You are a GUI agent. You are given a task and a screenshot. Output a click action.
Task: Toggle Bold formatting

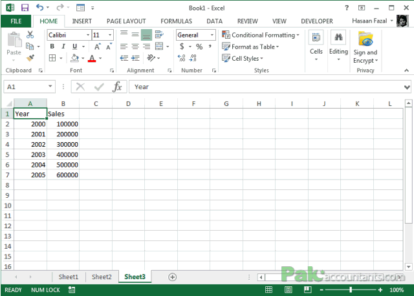pyautogui.click(x=52, y=47)
